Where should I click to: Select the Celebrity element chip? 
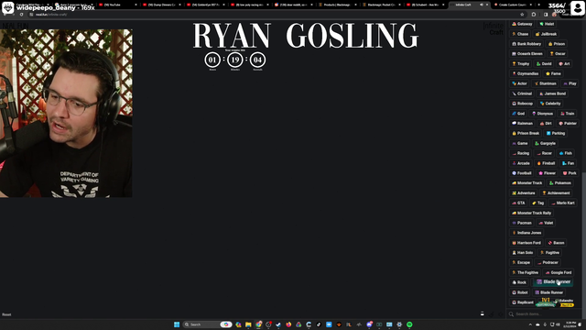coord(550,104)
